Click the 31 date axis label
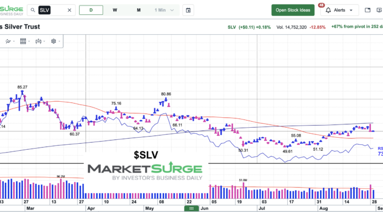 pyautogui.click(x=319, y=202)
